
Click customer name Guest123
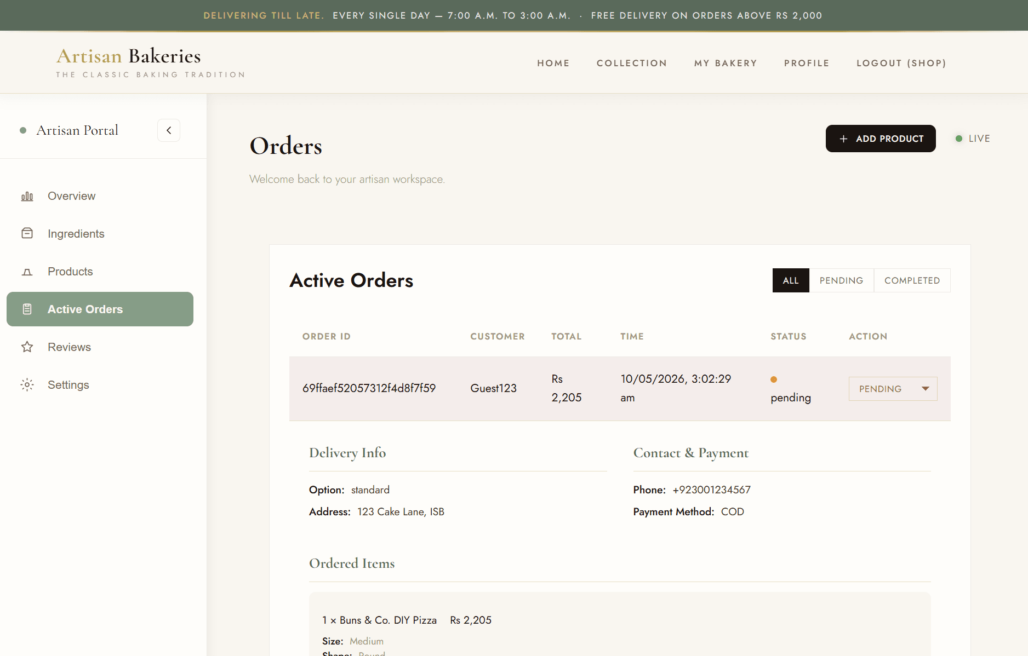493,388
